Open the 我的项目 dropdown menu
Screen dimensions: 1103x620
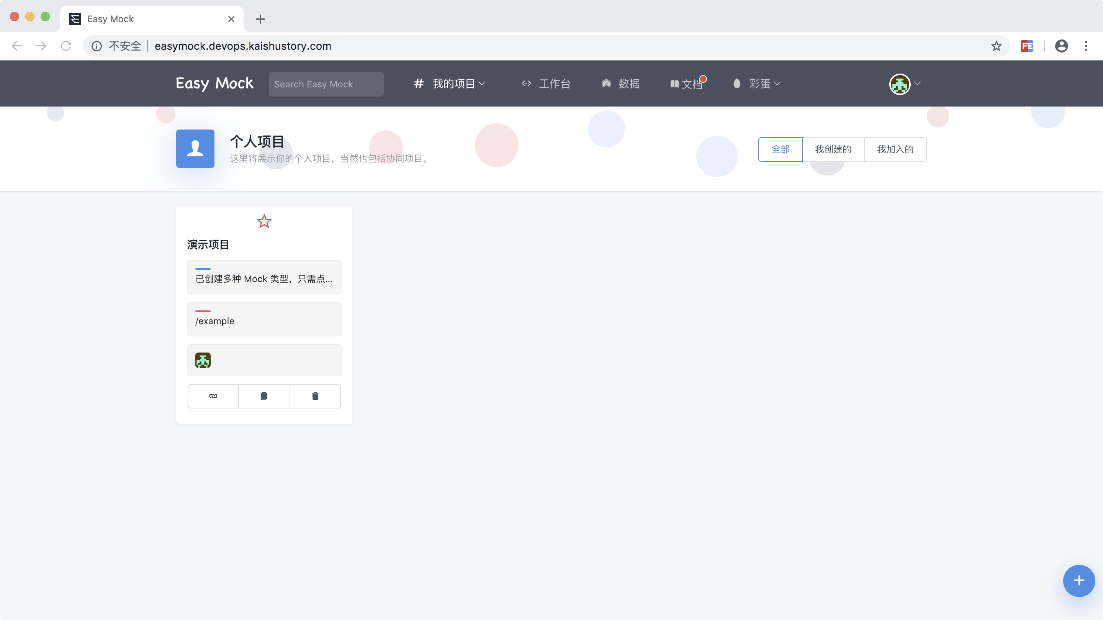[x=450, y=84]
